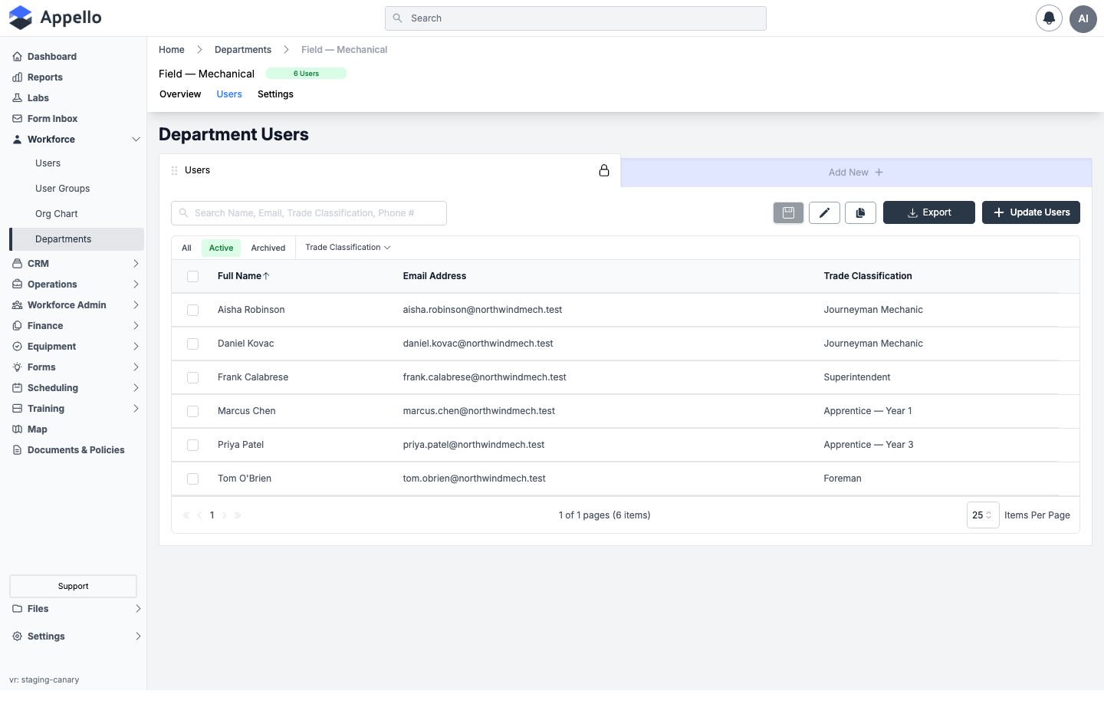
Task: Click the lock icon on Users panel
Action: pyautogui.click(x=604, y=170)
